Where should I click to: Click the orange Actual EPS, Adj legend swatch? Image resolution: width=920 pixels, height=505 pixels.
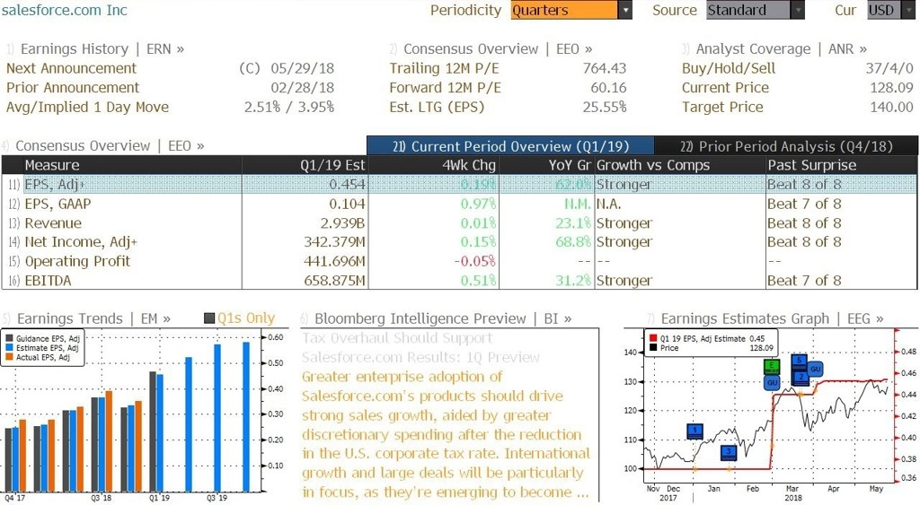pyautogui.click(x=9, y=357)
